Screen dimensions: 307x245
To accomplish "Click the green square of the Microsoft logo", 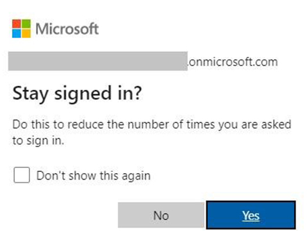I will click(26, 24).
